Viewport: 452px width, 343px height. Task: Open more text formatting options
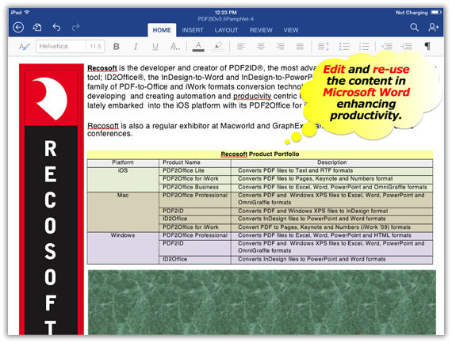click(x=174, y=47)
